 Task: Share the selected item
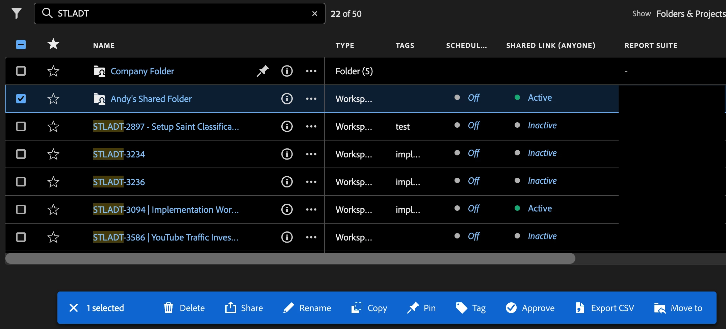point(244,308)
